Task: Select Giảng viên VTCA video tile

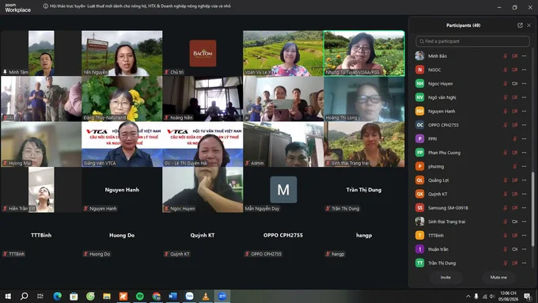Action: [122, 144]
